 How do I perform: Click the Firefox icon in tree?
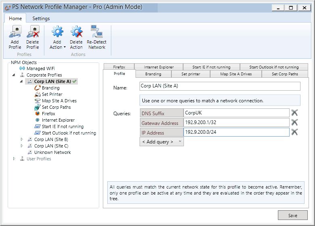click(38, 113)
